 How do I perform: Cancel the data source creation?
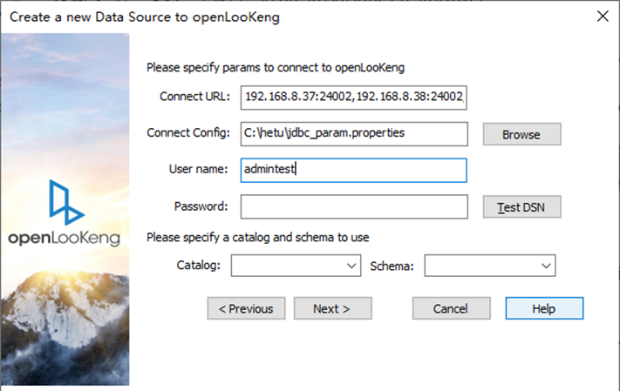(x=451, y=308)
